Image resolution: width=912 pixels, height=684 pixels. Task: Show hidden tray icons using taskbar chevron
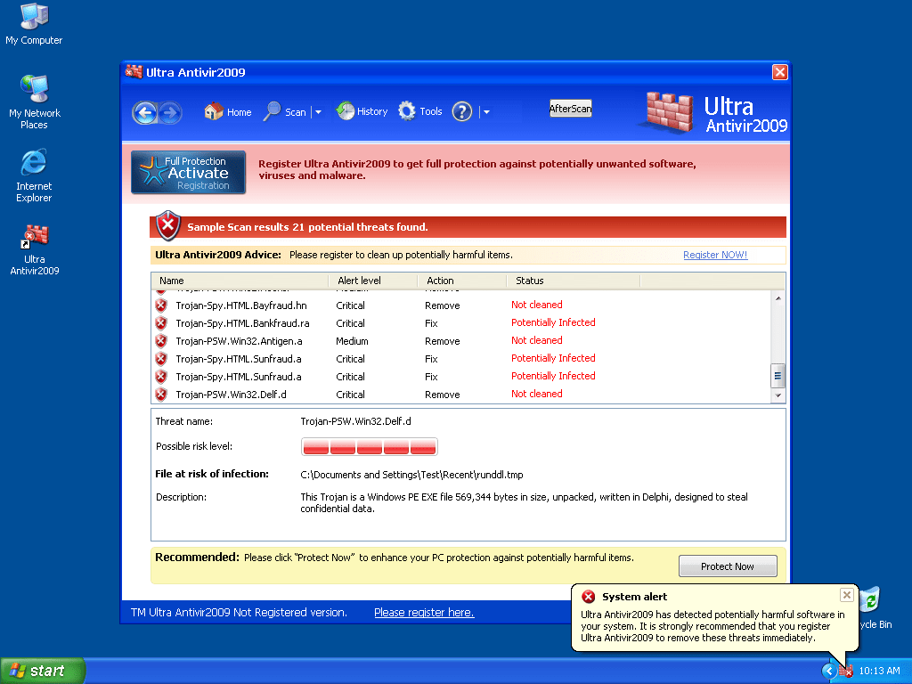click(x=828, y=671)
